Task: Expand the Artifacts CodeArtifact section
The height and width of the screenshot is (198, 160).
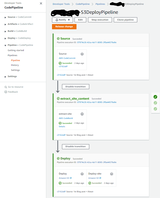Action: (x=5, y=24)
